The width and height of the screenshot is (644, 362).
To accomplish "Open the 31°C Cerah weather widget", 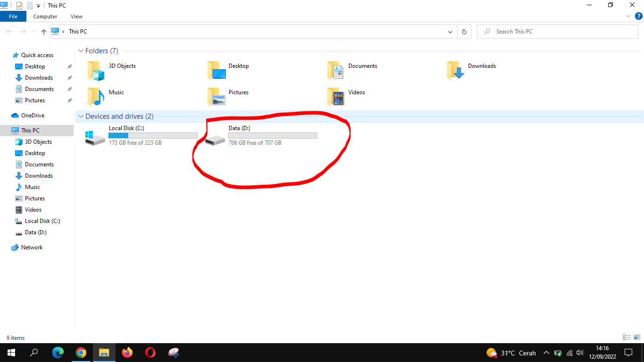I will click(511, 353).
